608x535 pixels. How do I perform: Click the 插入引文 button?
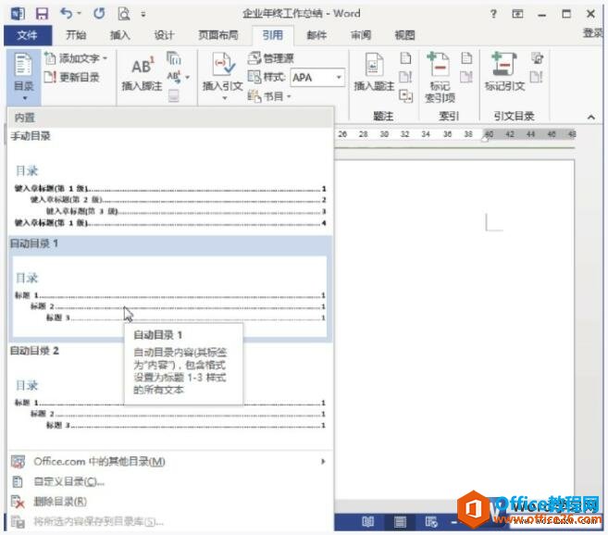[x=223, y=77]
